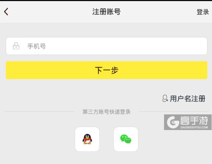This screenshot has width=212, height=164.
Task: Click the add-user icon beside 用户名注册
Action: click(165, 98)
